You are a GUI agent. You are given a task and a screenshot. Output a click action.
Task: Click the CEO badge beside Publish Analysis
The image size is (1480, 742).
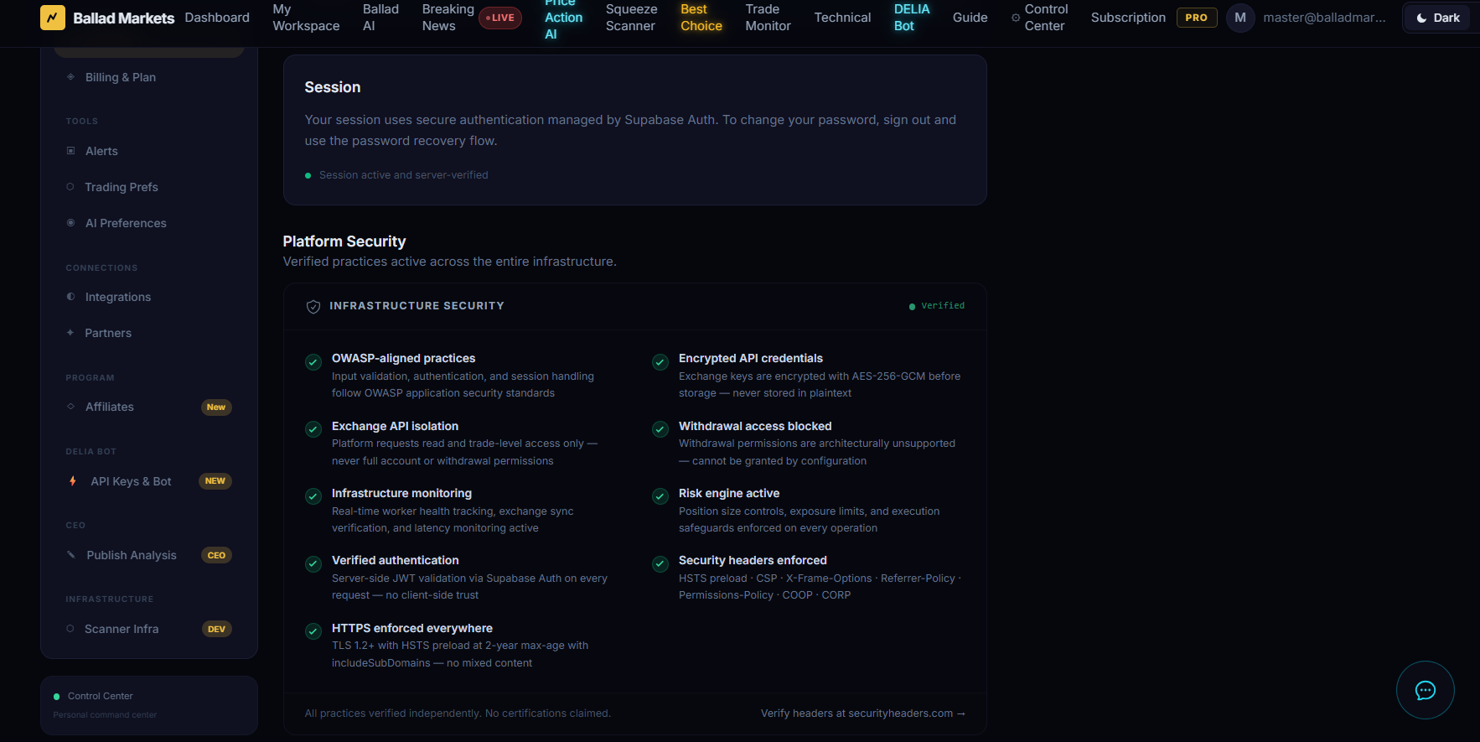tap(216, 555)
